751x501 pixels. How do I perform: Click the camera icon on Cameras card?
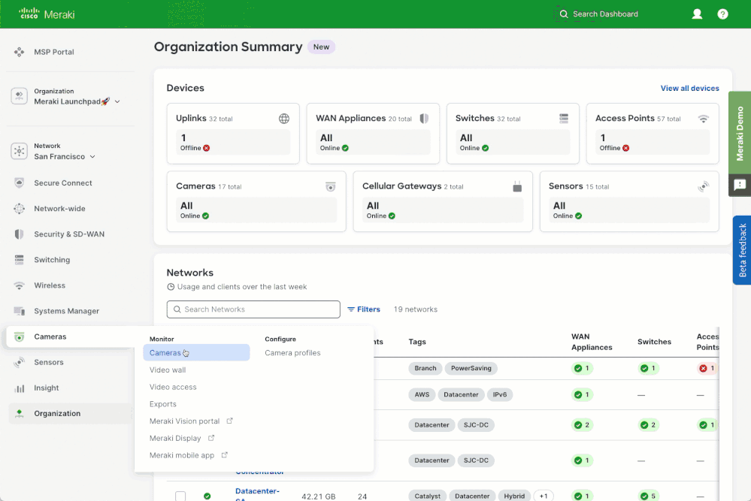pos(331,186)
